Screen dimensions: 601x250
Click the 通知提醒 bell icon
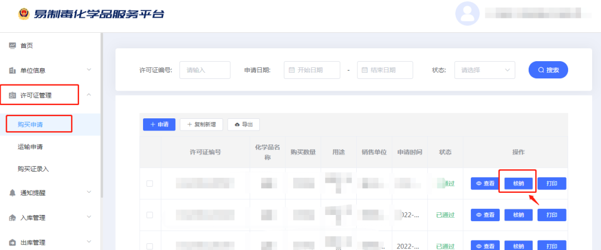pos(13,193)
